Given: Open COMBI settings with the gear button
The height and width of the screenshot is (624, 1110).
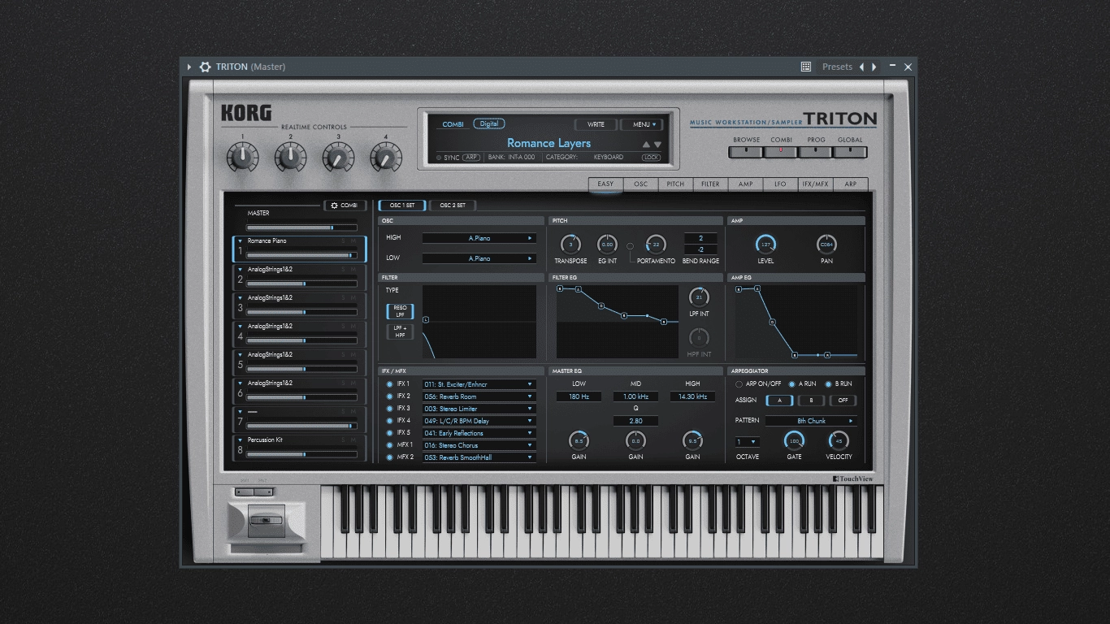Looking at the screenshot, I should (x=345, y=206).
